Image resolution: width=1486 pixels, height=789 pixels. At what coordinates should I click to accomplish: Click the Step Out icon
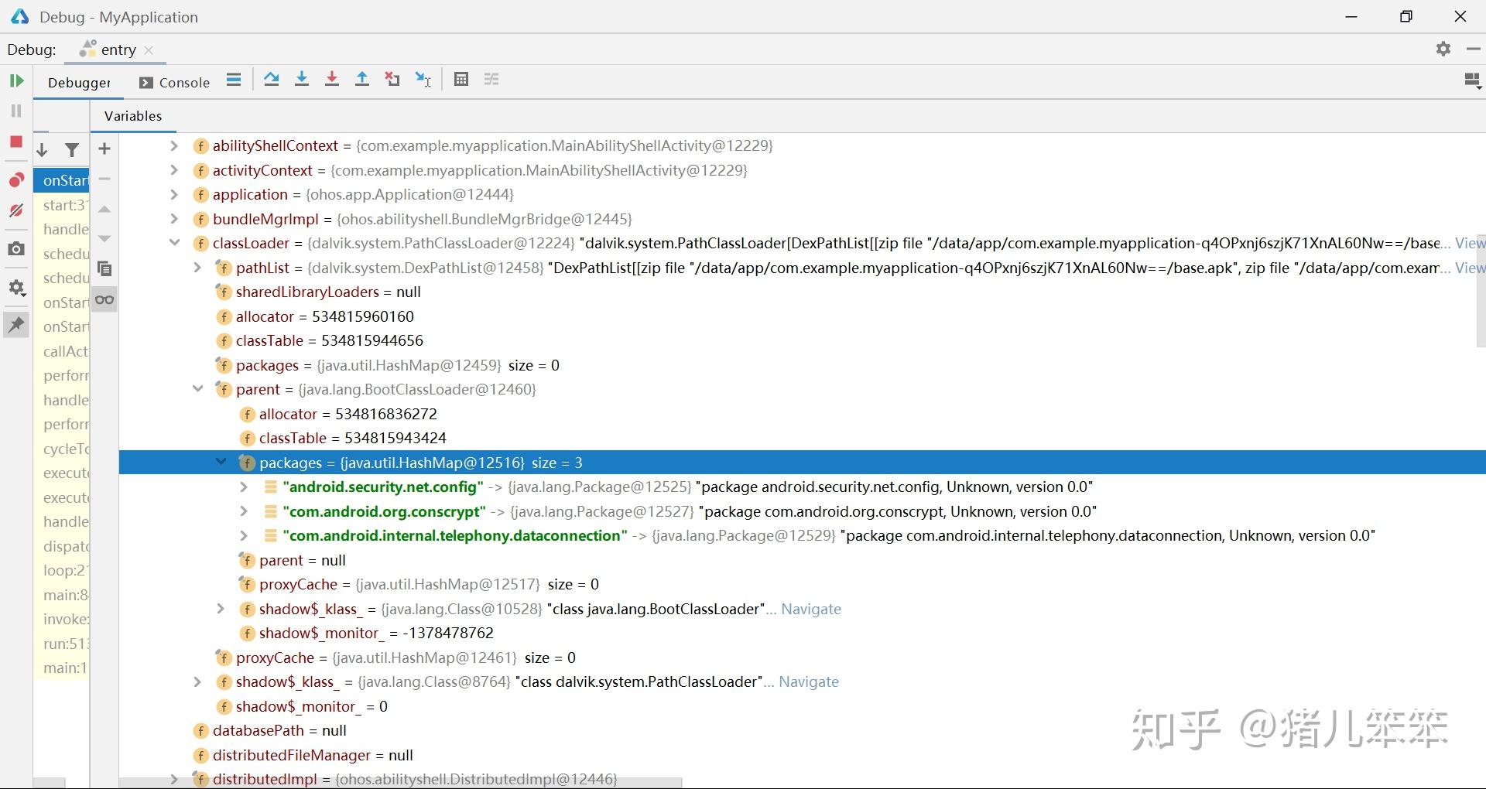tap(361, 80)
